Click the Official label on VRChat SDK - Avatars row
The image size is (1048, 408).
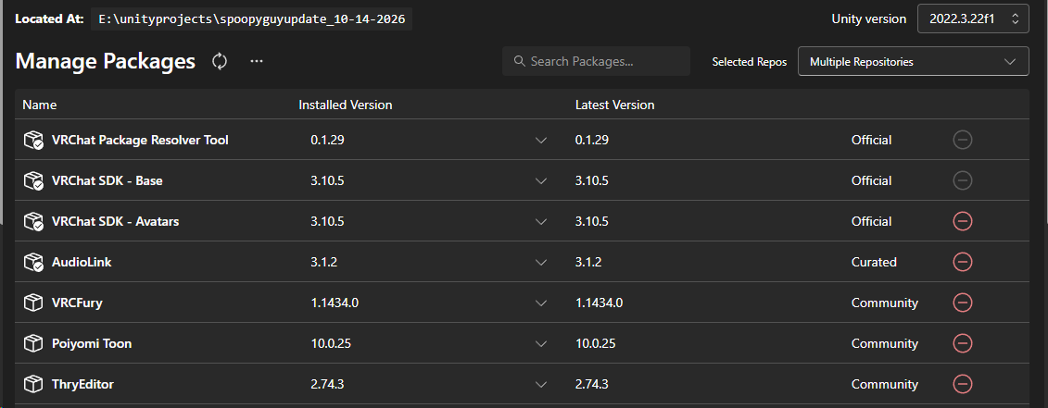872,222
